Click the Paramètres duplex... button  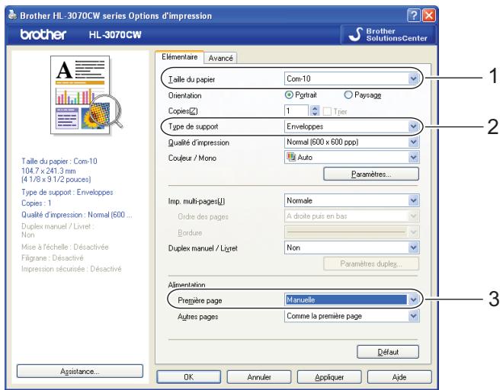tap(371, 264)
